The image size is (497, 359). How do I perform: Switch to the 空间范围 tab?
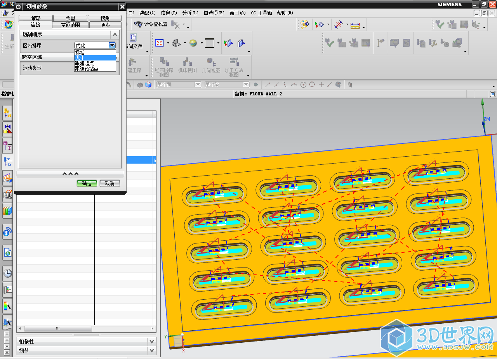(x=70, y=25)
